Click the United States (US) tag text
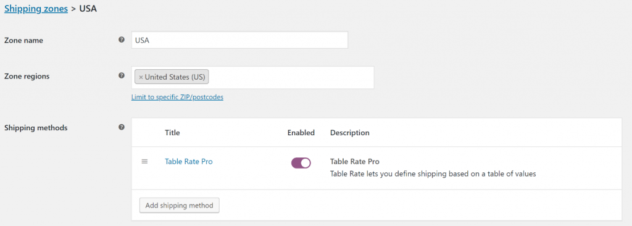This screenshot has width=632, height=226. [175, 77]
